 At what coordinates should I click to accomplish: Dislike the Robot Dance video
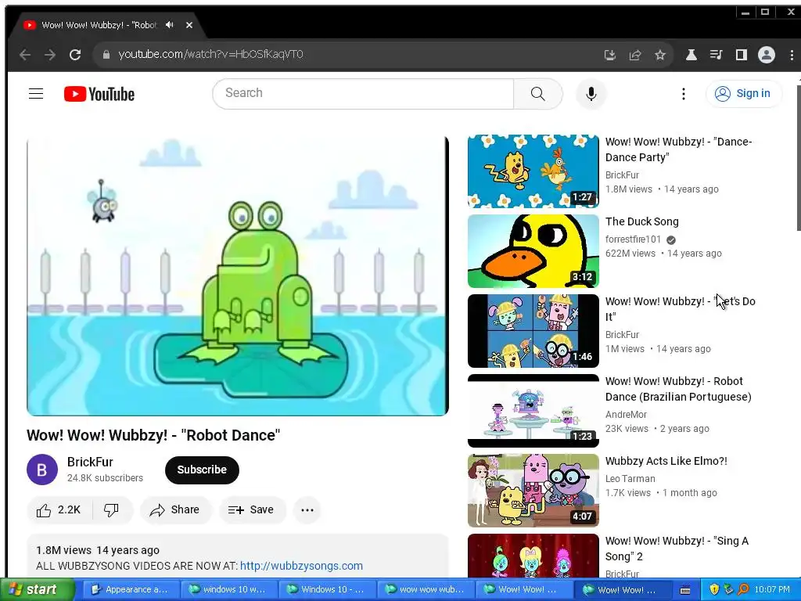click(x=111, y=509)
